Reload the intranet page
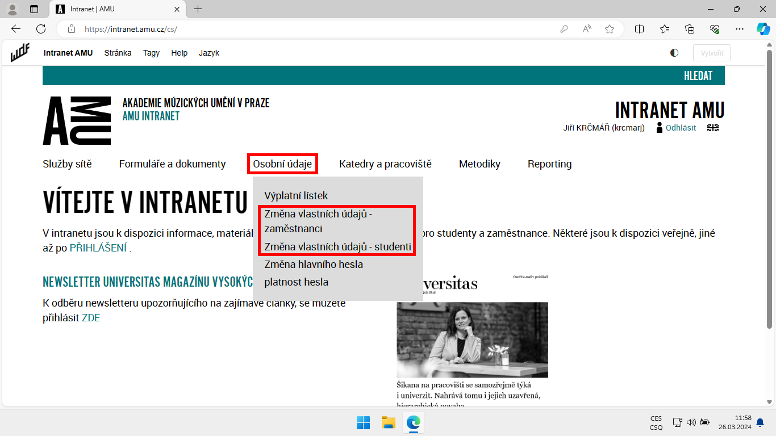 coord(41,29)
